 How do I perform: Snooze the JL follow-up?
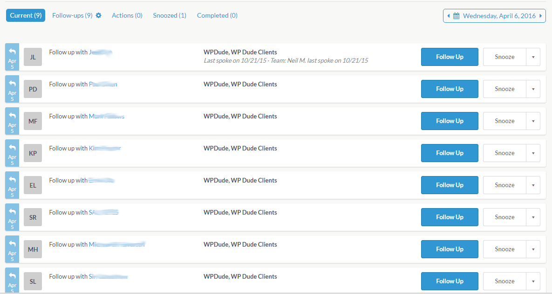point(504,57)
